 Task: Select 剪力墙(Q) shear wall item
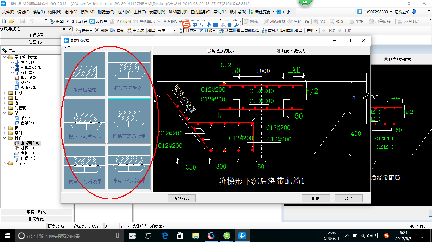26,78
